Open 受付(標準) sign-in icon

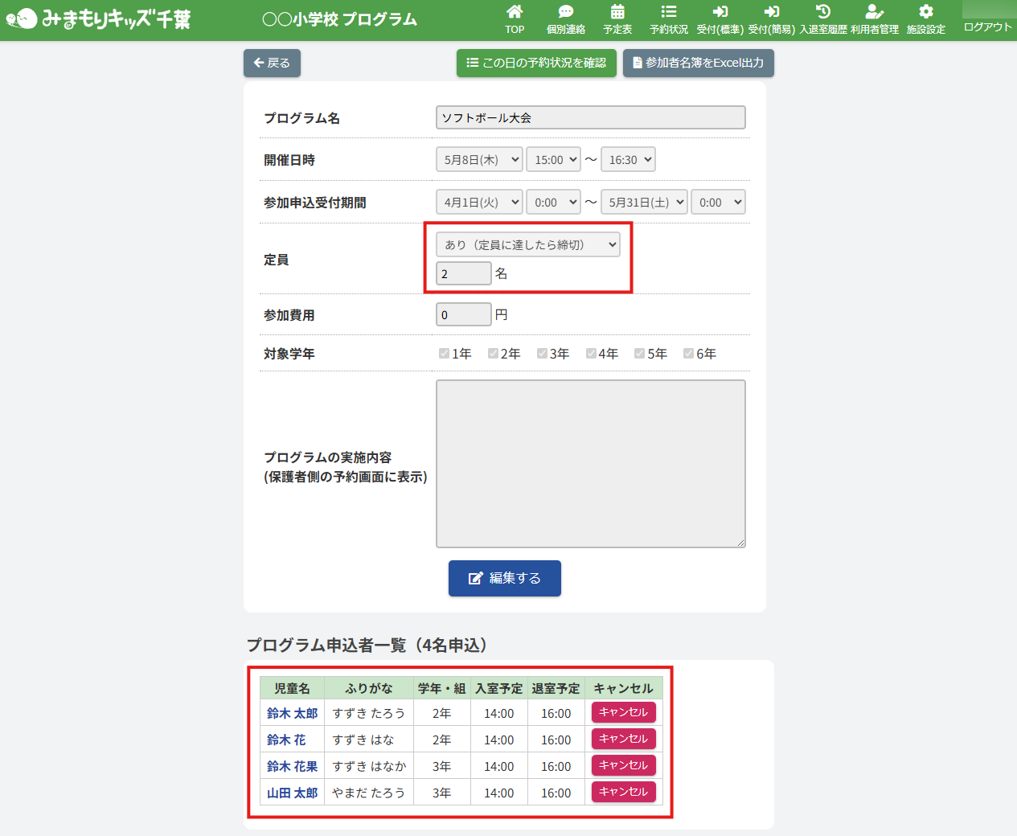coord(720,12)
